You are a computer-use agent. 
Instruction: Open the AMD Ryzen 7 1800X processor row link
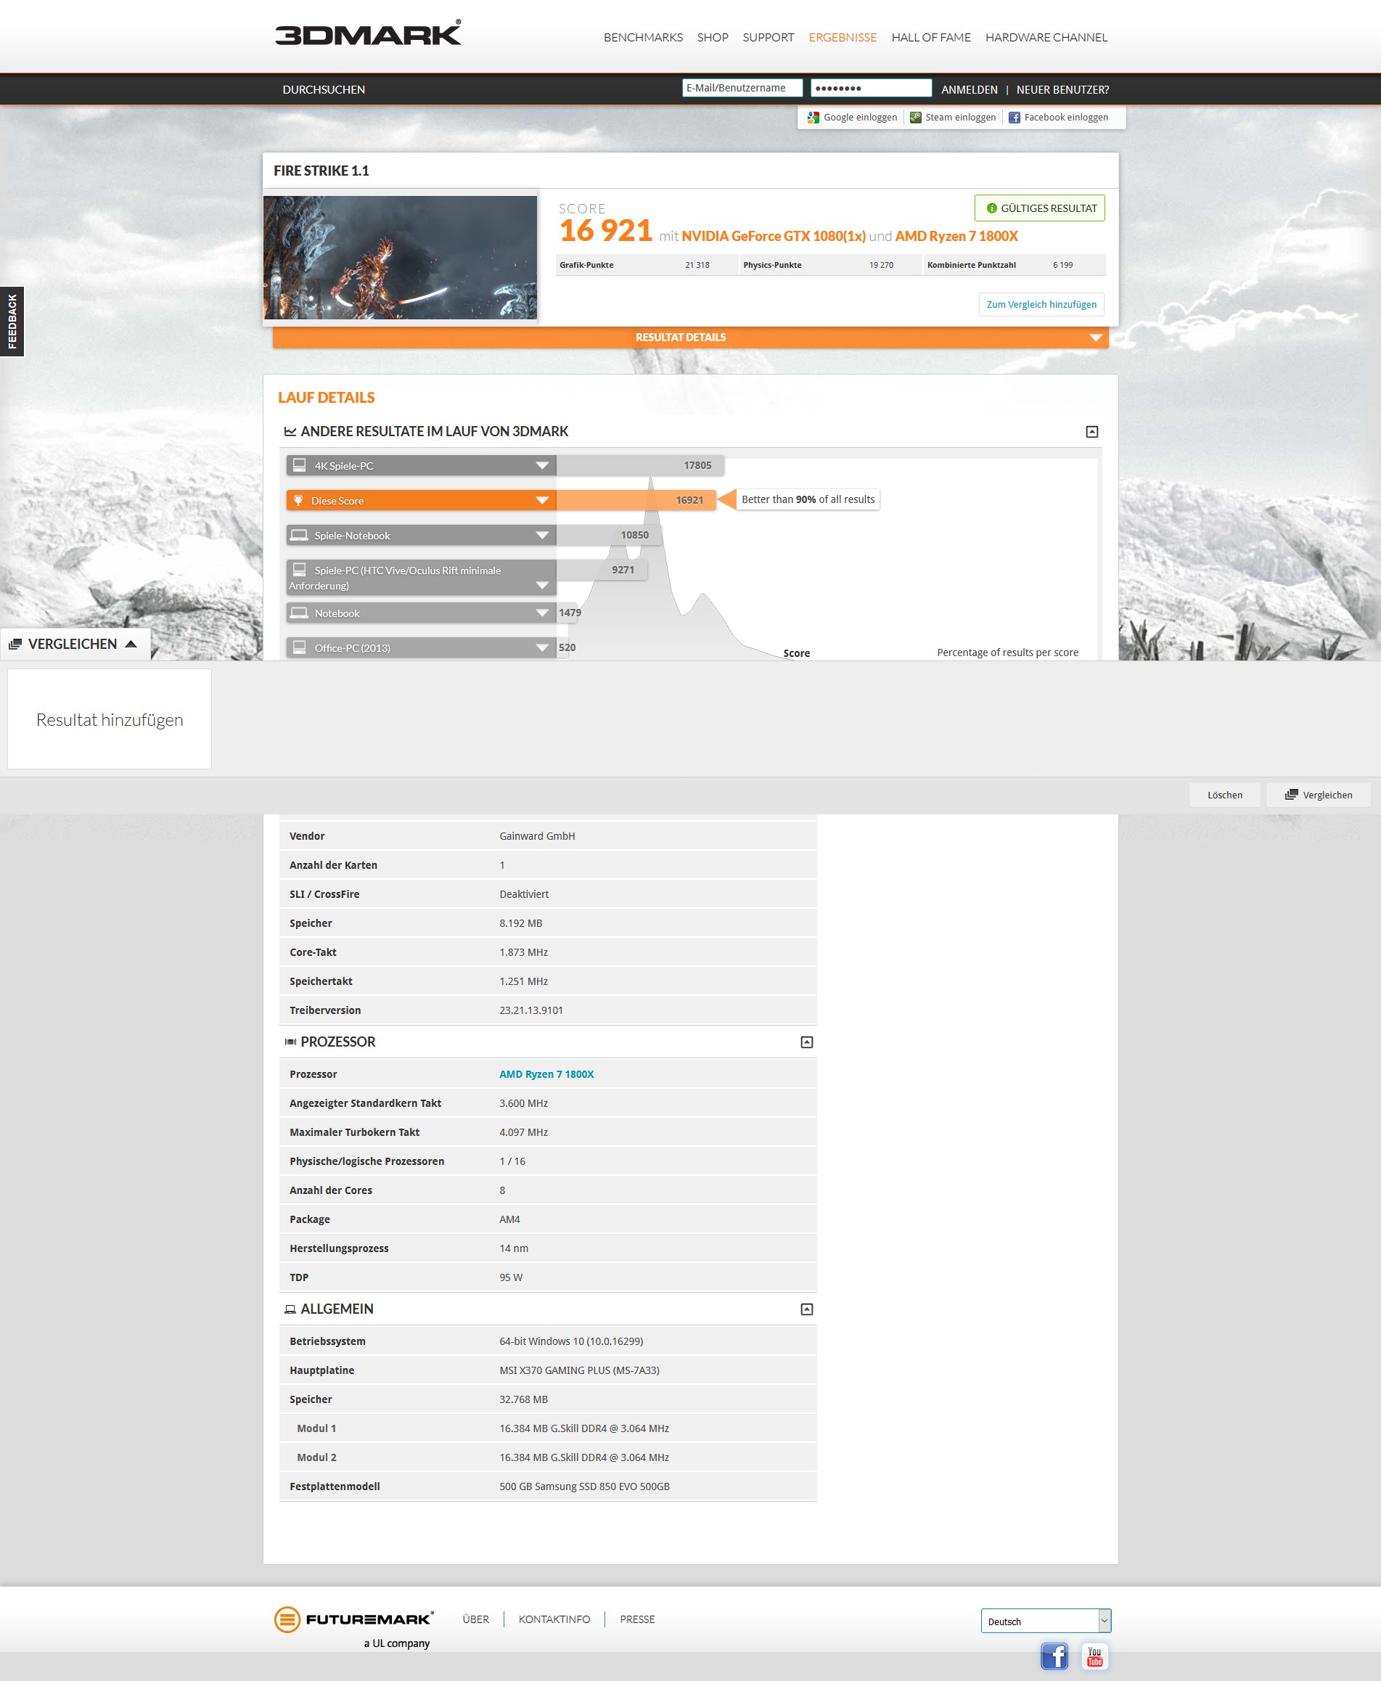(x=546, y=1074)
